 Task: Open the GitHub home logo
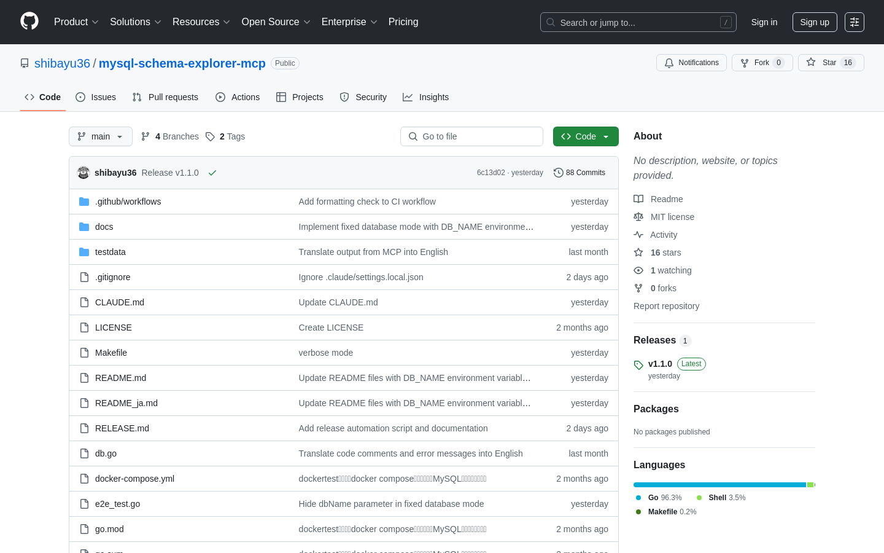(x=29, y=22)
